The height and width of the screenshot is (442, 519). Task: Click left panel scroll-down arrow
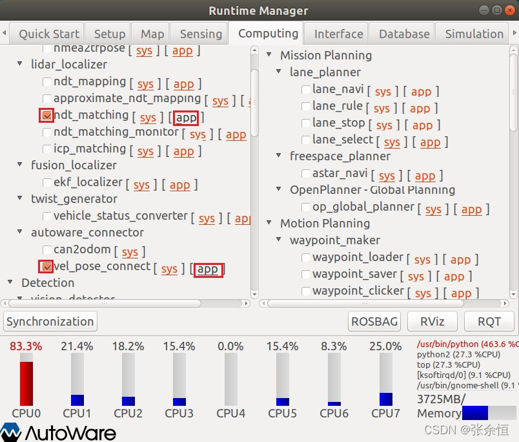pyautogui.click(x=254, y=294)
